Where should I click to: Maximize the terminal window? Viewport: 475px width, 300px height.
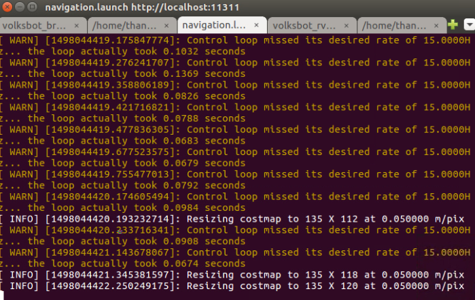pyautogui.click(x=33, y=7)
